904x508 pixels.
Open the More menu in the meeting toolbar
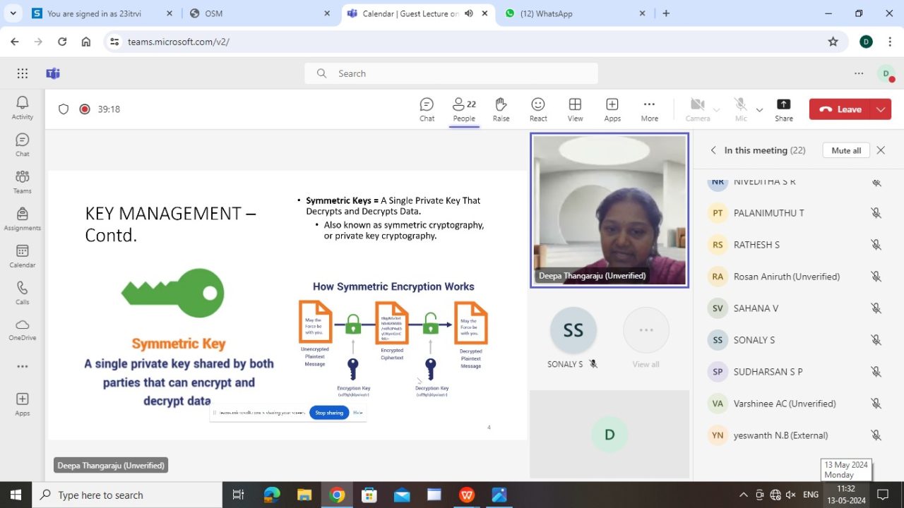pyautogui.click(x=649, y=109)
